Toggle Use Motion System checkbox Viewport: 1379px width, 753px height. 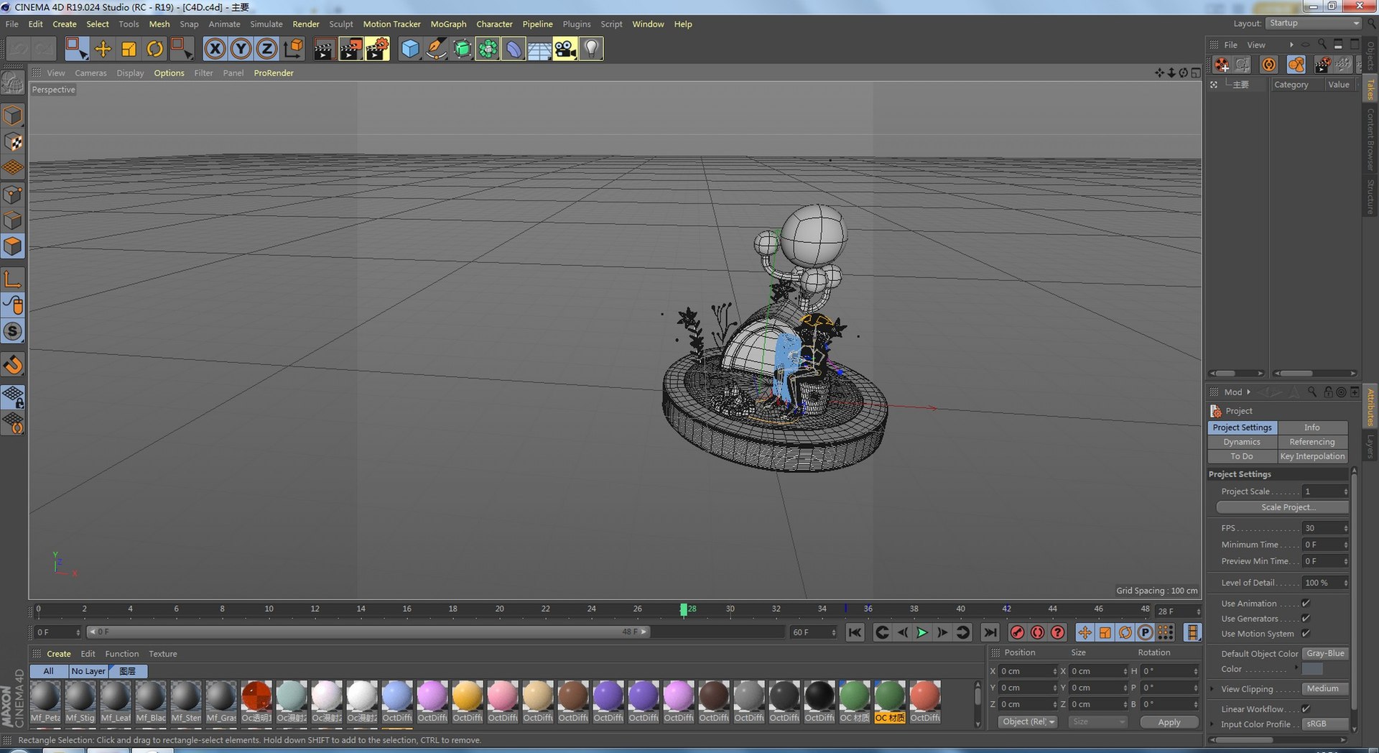tap(1306, 634)
